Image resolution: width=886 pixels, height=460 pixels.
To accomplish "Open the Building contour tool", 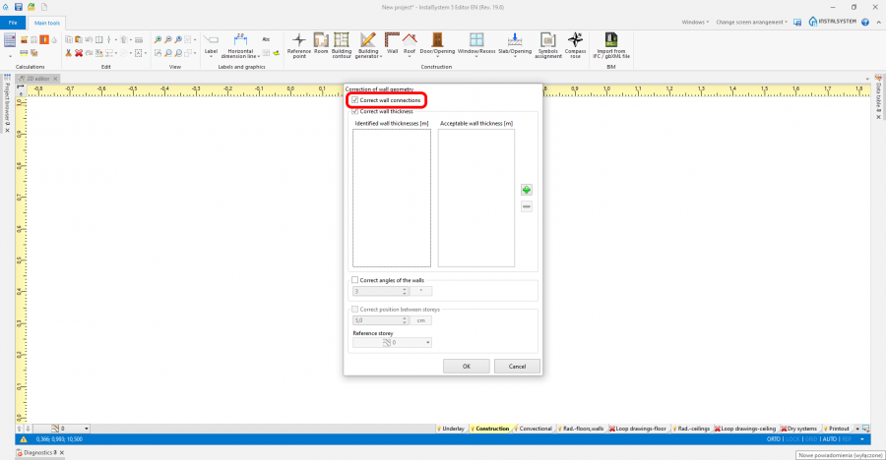I will 342,42.
